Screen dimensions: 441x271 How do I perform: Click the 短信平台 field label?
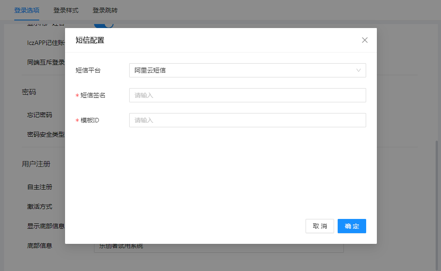(x=88, y=70)
